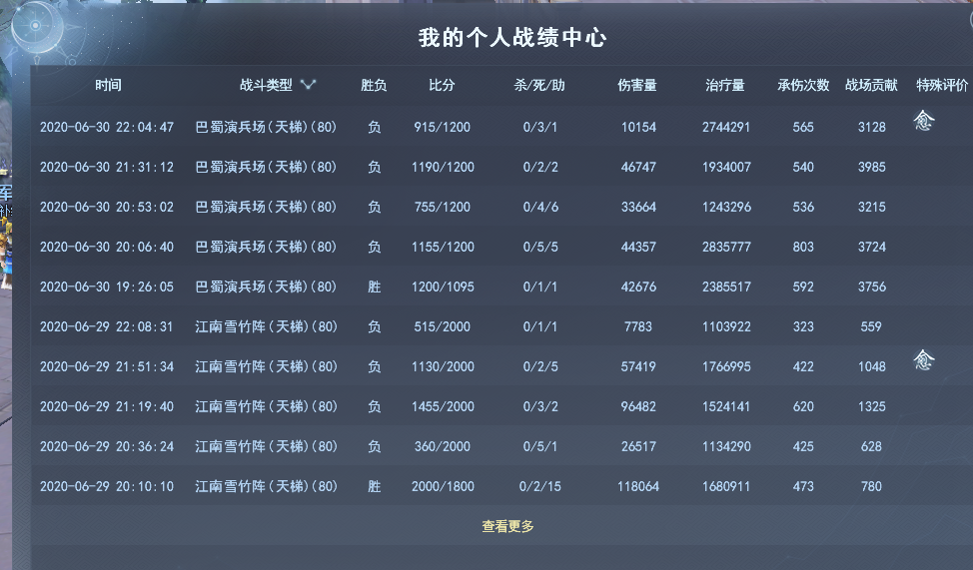Viewport: 973px width, 570px height.
Task: Select the 战场贡献 column header
Action: pyautogui.click(x=871, y=85)
